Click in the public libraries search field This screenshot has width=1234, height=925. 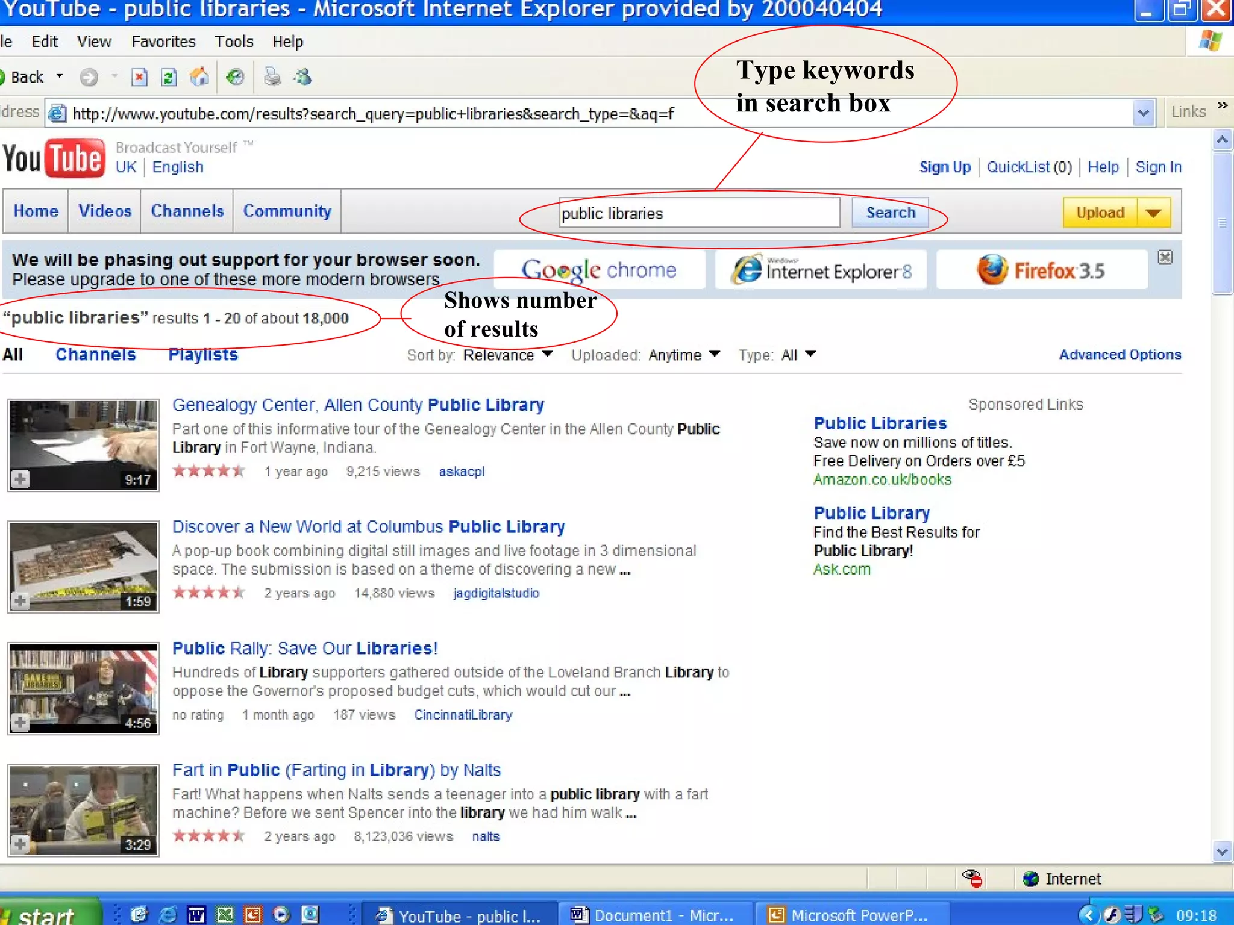700,213
